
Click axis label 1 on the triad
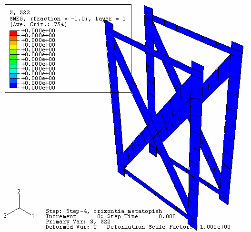coord(33,216)
